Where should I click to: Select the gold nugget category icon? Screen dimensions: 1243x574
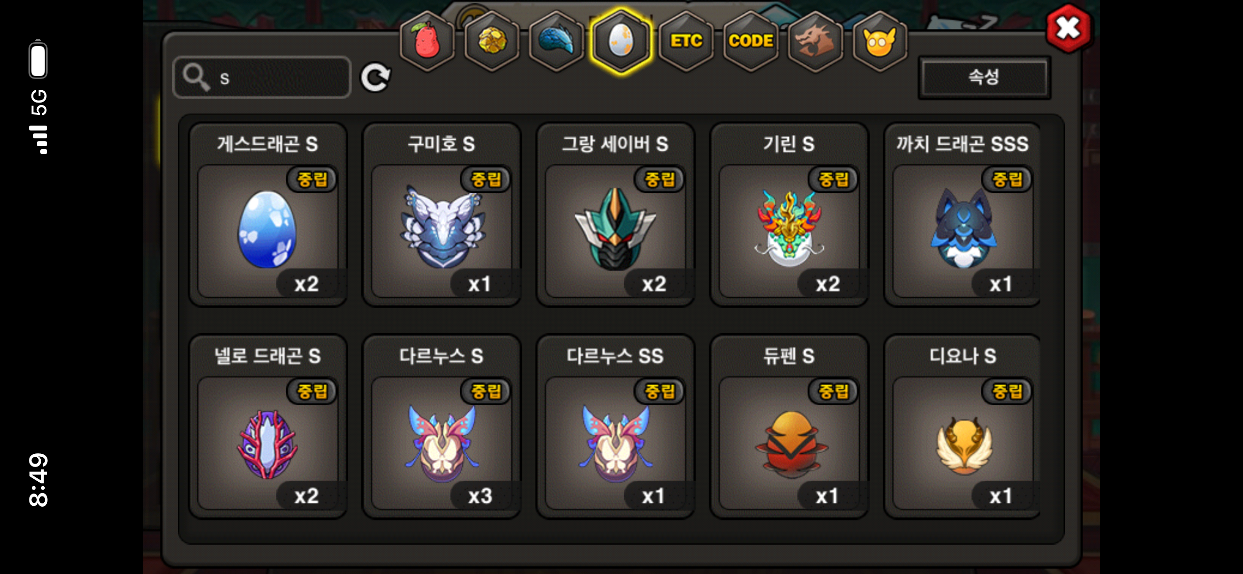tap(491, 41)
